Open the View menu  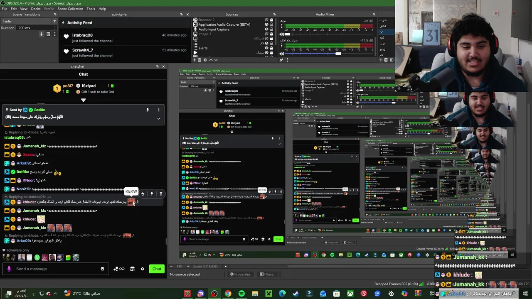(x=24, y=9)
